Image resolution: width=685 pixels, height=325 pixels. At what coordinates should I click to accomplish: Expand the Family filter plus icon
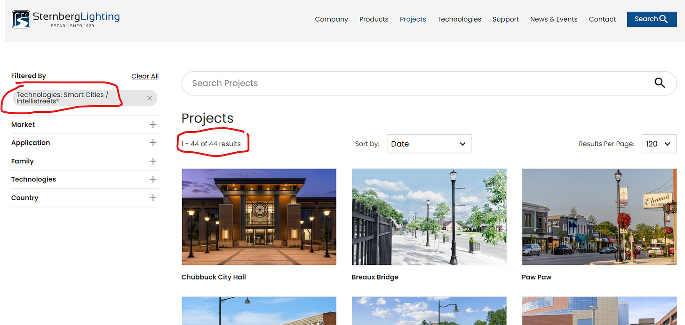[153, 161]
